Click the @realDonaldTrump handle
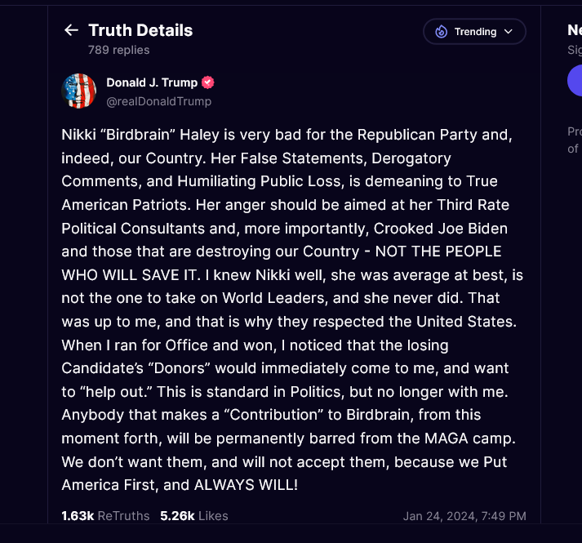Screen dimensions: 582x543 click(x=158, y=101)
